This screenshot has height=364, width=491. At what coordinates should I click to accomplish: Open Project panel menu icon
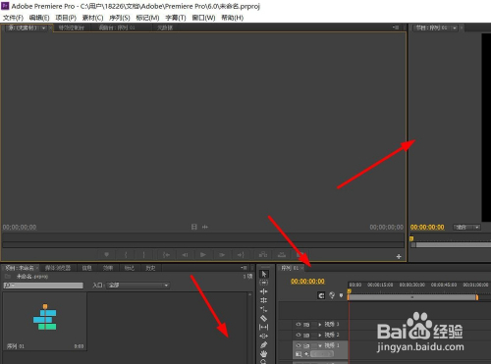tap(244, 268)
